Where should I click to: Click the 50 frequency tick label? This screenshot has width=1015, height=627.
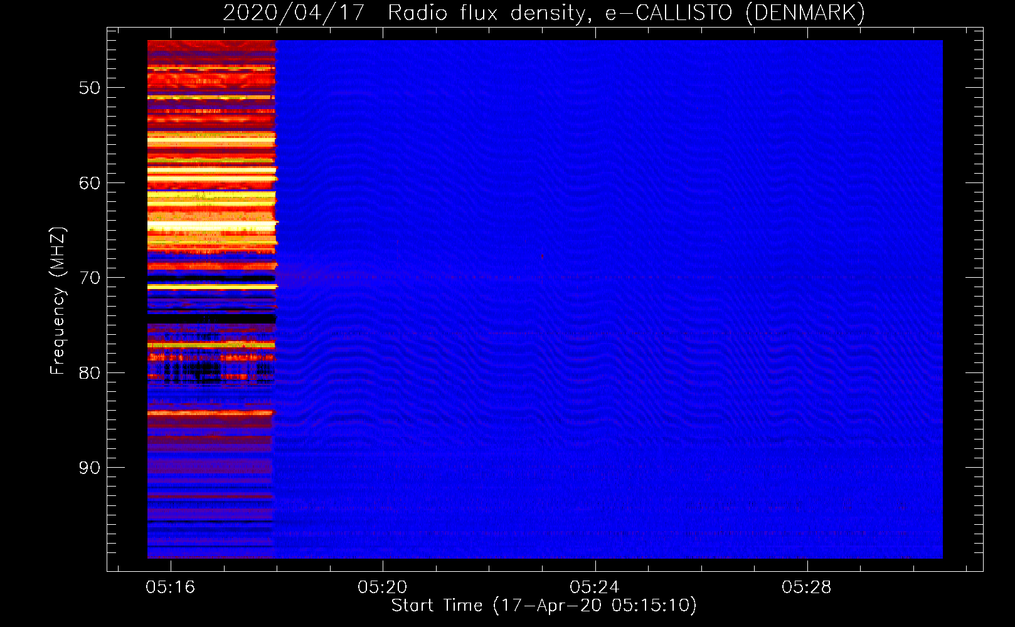pyautogui.click(x=90, y=88)
